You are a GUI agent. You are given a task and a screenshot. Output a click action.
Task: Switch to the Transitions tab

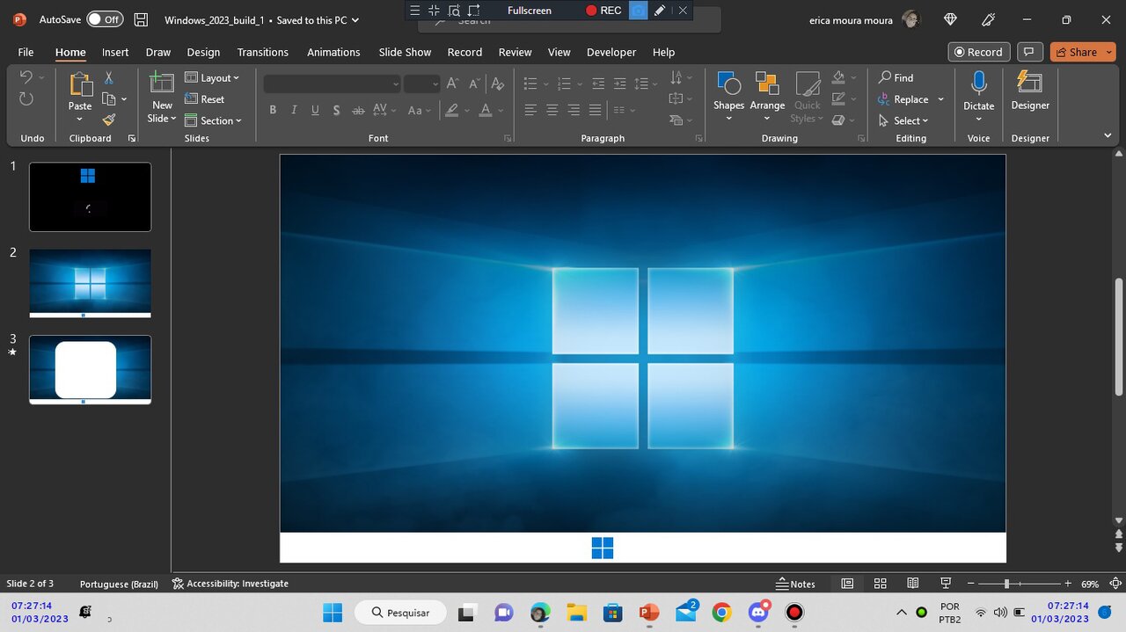[x=263, y=52]
